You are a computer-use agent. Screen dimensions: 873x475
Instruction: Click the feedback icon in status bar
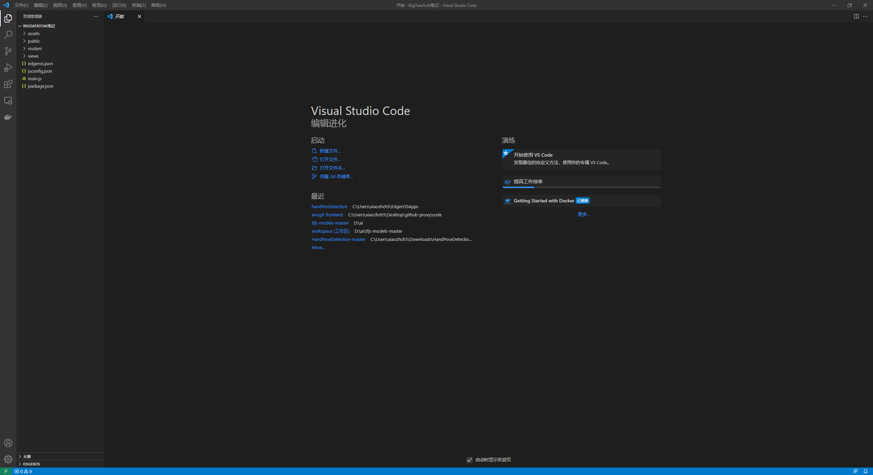pos(855,471)
